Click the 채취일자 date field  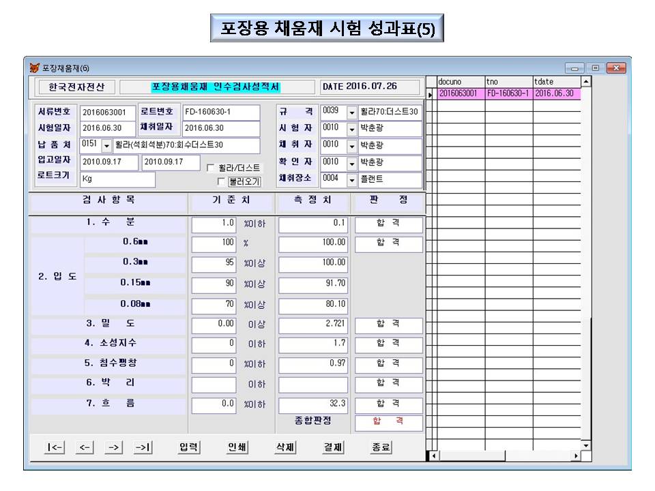click(x=221, y=128)
